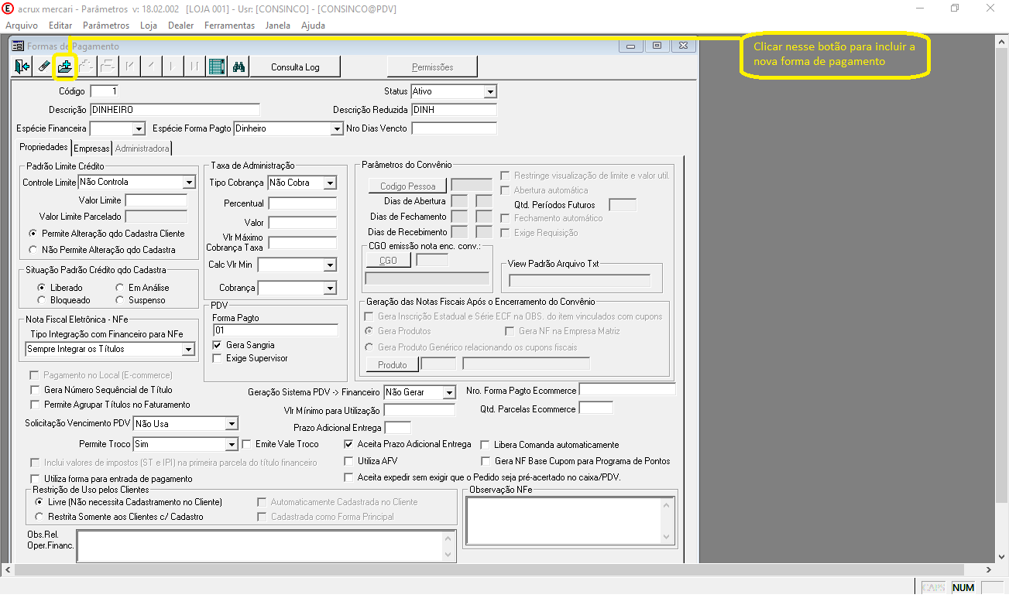Open the record list grid icon

tap(217, 67)
